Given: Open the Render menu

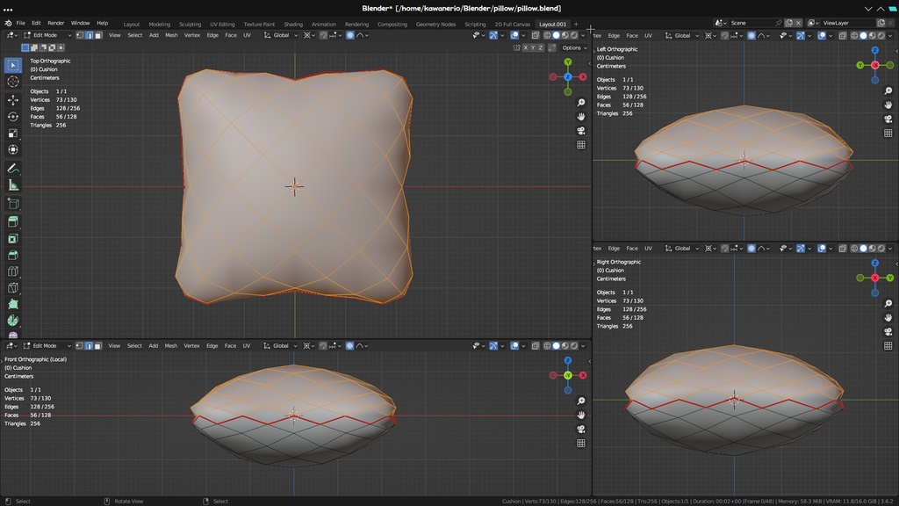Looking at the screenshot, I should coord(55,23).
